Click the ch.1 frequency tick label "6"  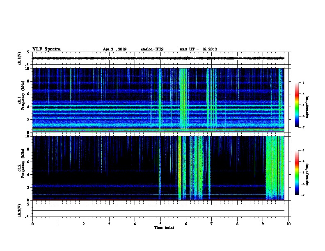(28, 94)
